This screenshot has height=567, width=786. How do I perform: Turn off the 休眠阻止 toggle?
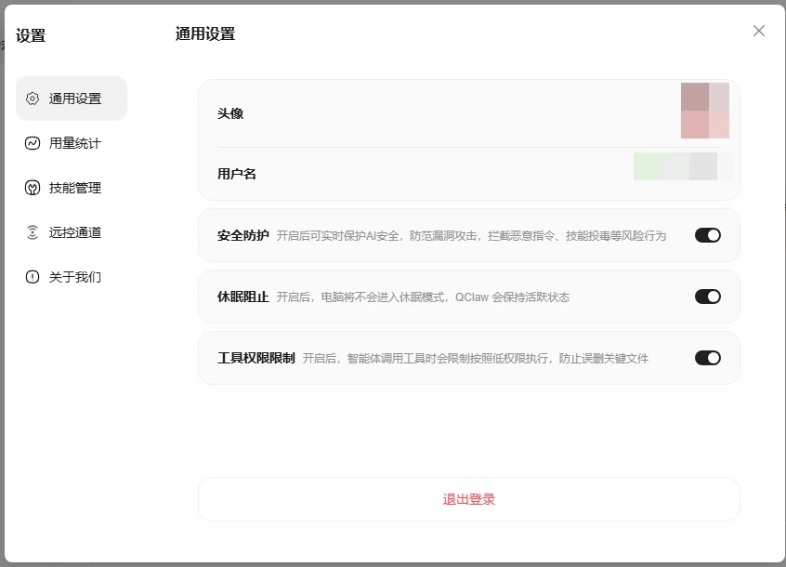tap(707, 296)
